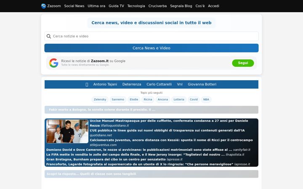Click the Zazoom logo icon

coord(44,6)
